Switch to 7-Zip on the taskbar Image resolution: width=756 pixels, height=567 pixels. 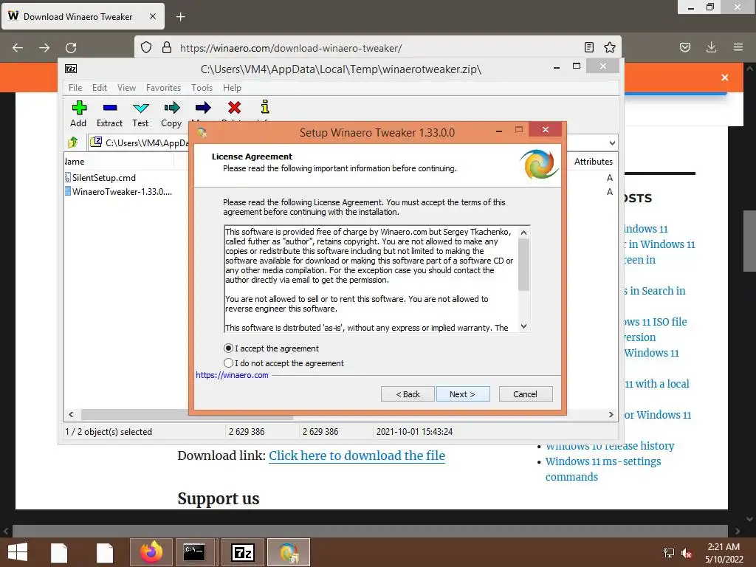point(243,552)
